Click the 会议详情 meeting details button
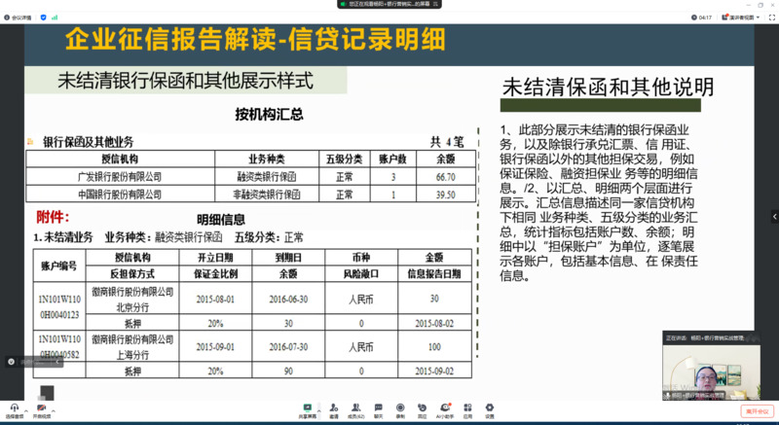The image size is (779, 425). (x=19, y=17)
